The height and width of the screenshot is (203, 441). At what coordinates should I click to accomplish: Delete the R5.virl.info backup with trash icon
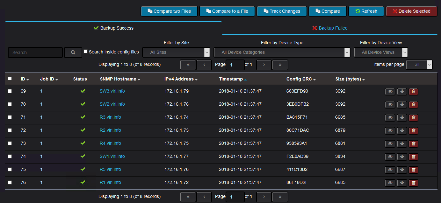click(414, 170)
